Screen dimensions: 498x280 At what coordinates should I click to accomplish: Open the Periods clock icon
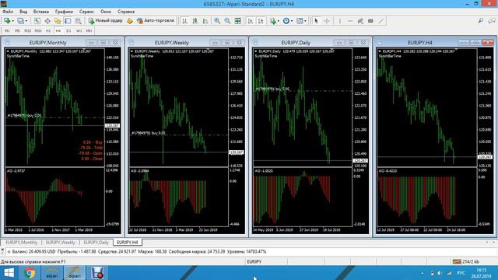(x=286, y=21)
